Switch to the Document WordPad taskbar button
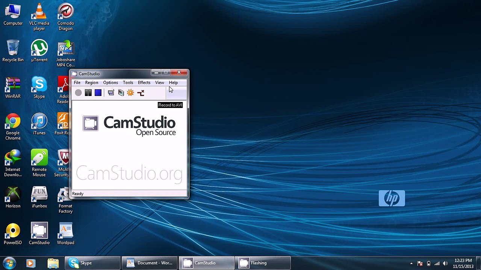Image resolution: width=481 pixels, height=270 pixels. click(150, 263)
